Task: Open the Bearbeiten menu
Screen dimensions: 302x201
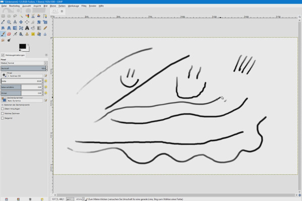Action: tap(15, 6)
